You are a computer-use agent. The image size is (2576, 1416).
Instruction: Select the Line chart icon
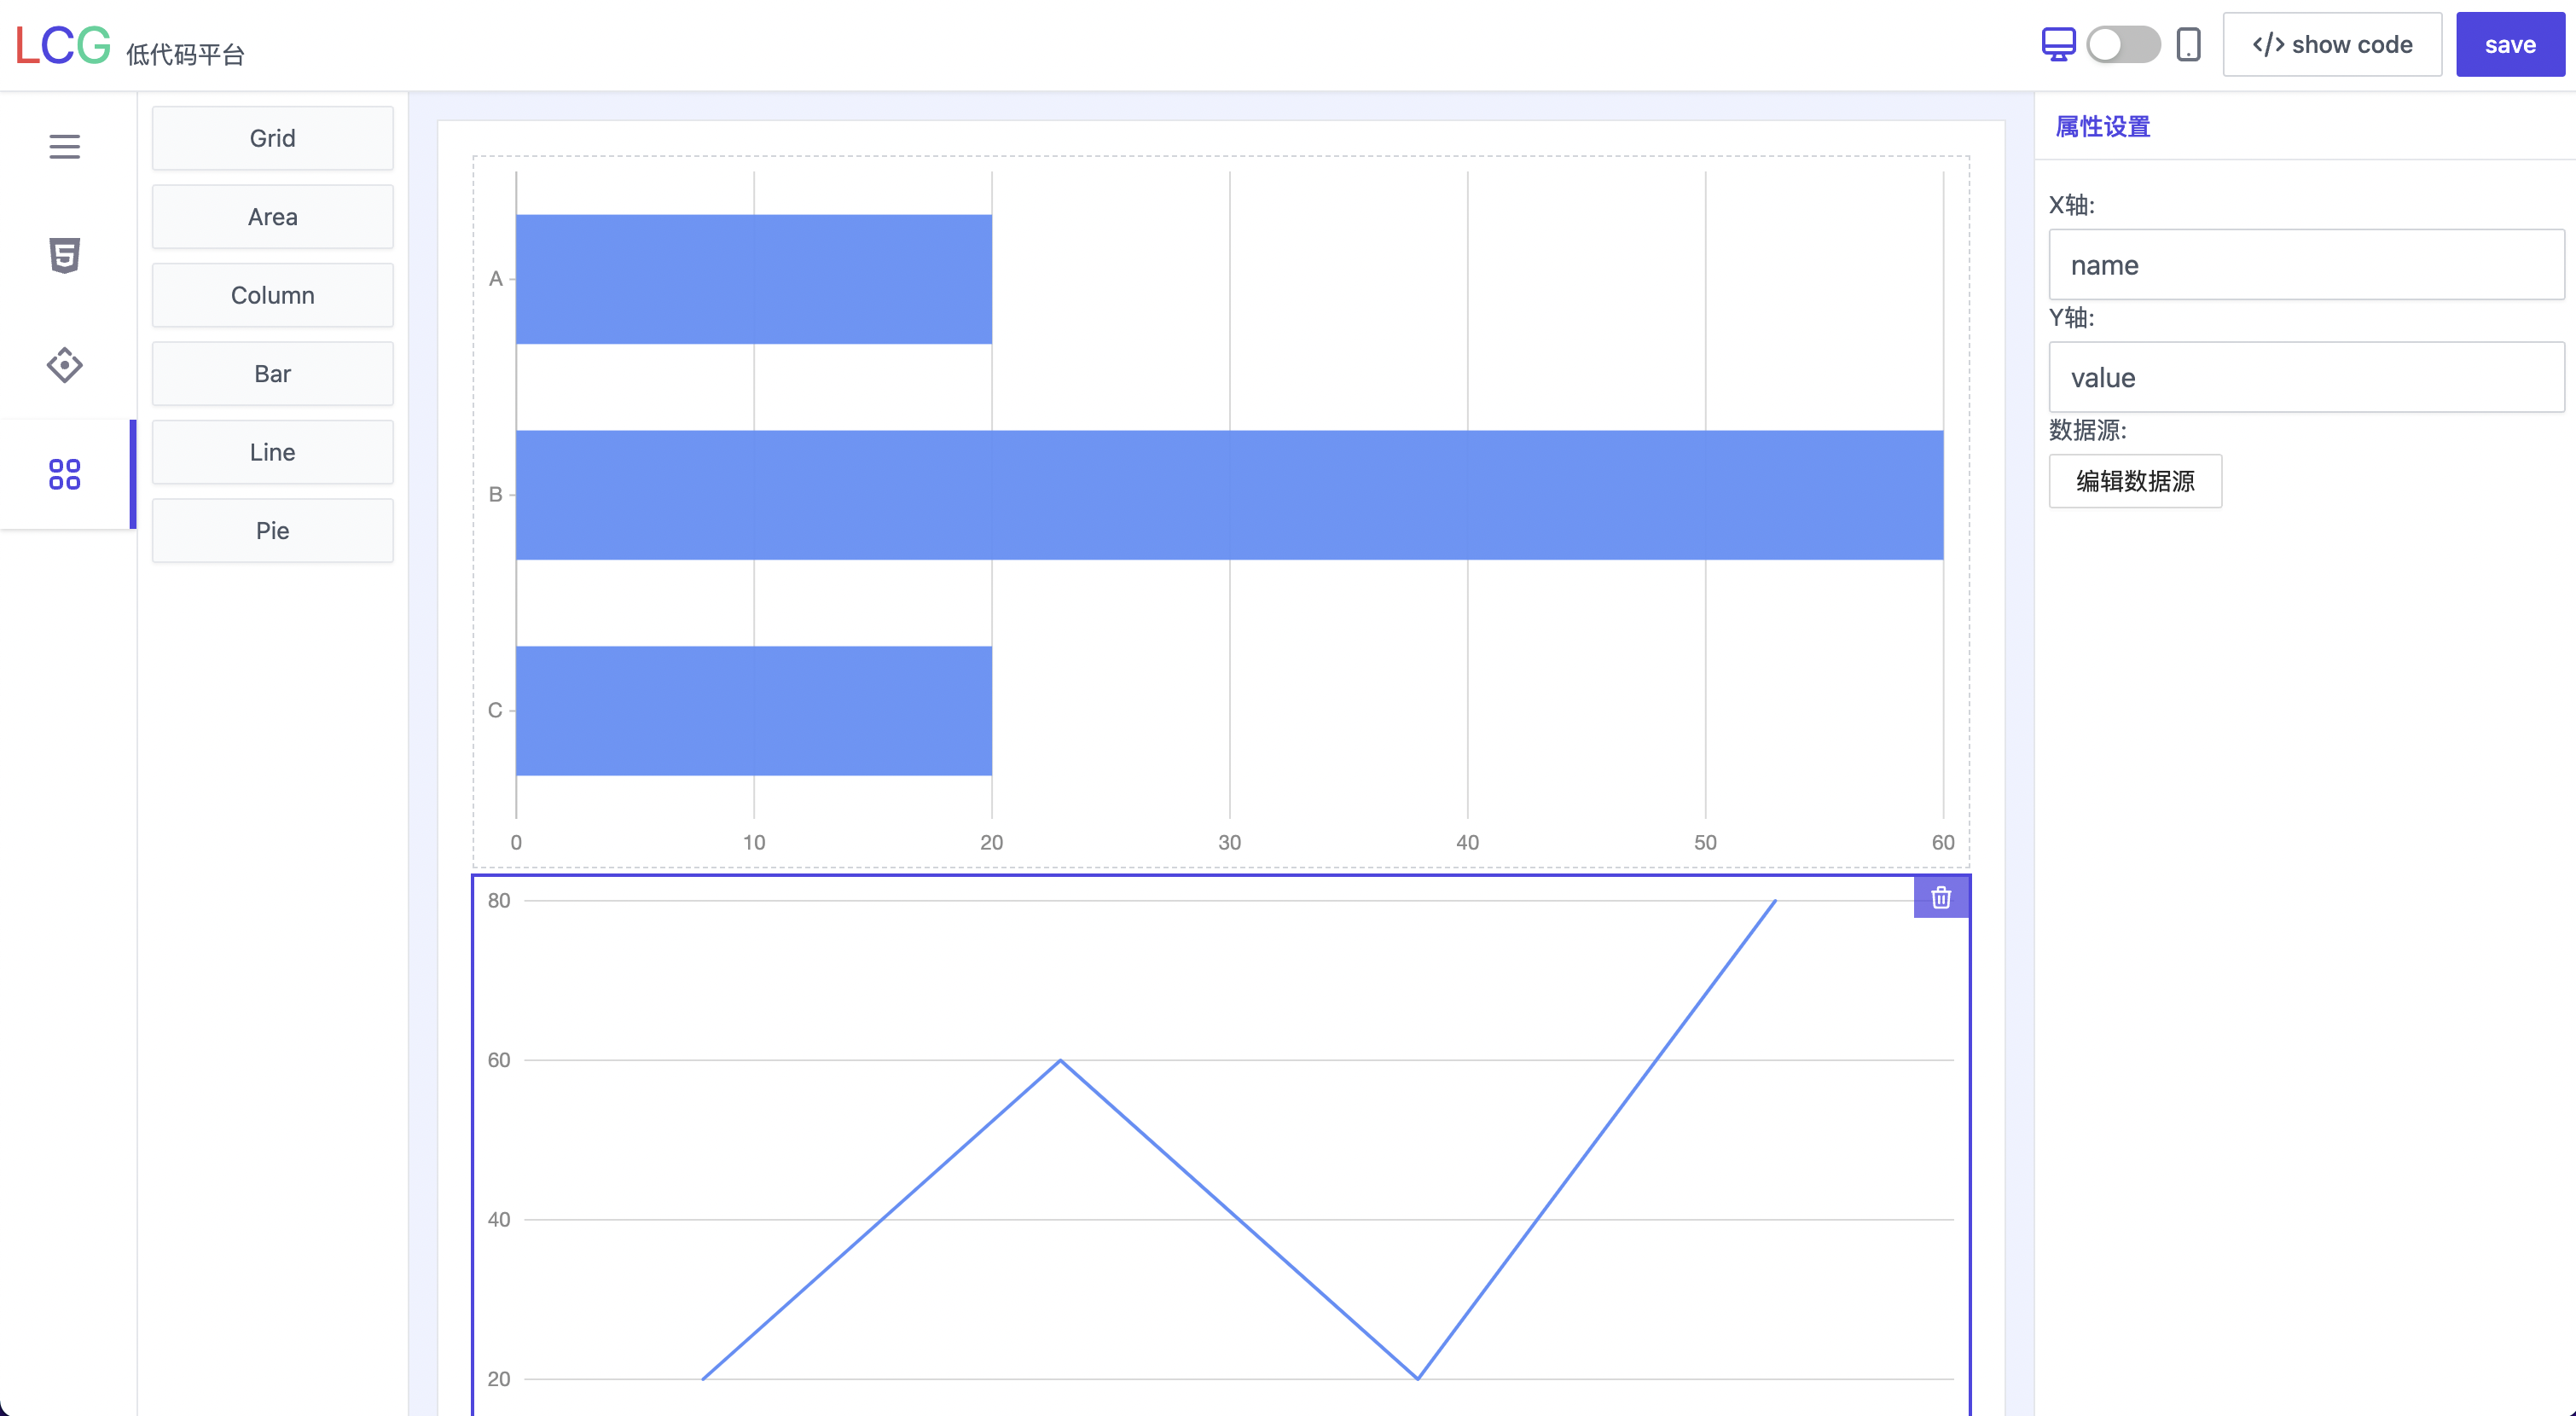272,450
